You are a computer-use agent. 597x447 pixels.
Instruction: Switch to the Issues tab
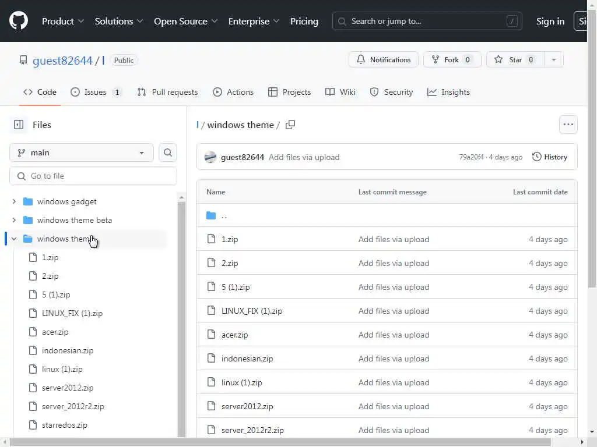point(96,92)
